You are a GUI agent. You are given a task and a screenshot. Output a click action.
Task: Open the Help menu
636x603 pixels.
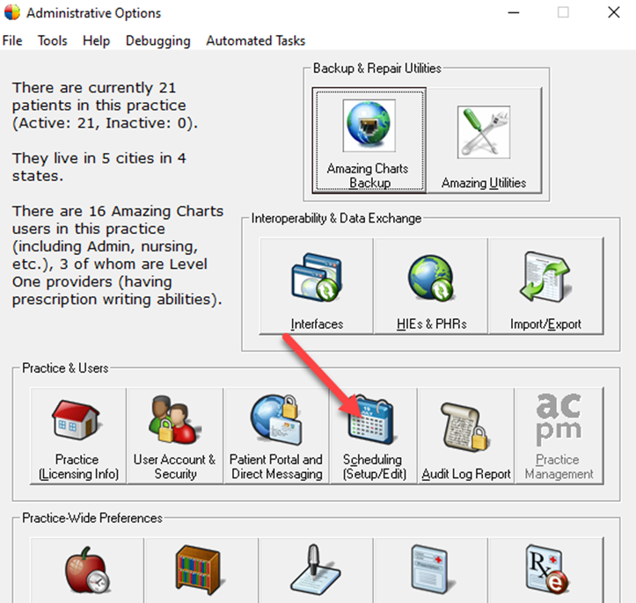tap(96, 40)
